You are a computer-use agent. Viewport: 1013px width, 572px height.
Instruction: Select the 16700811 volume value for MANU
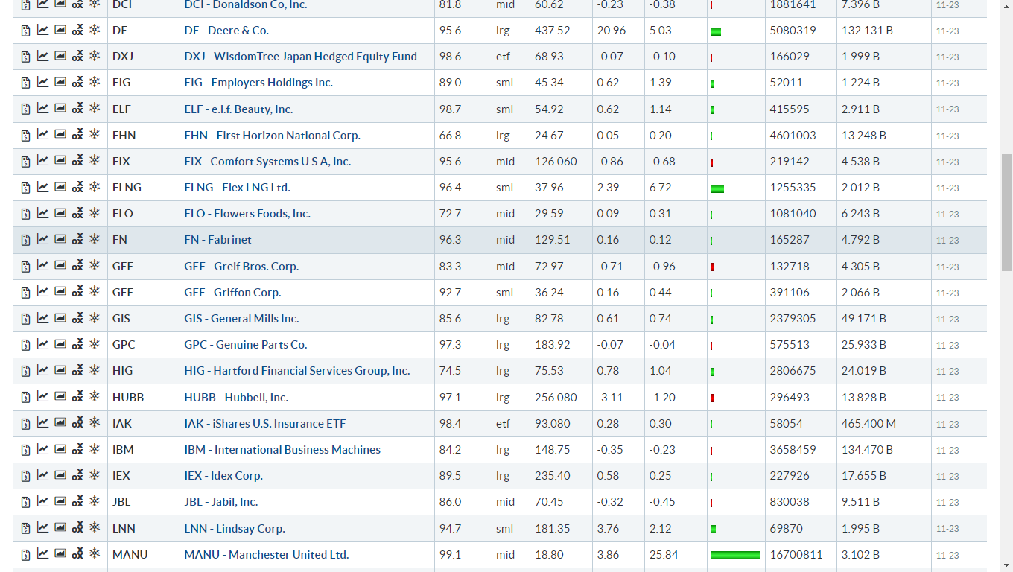click(796, 555)
